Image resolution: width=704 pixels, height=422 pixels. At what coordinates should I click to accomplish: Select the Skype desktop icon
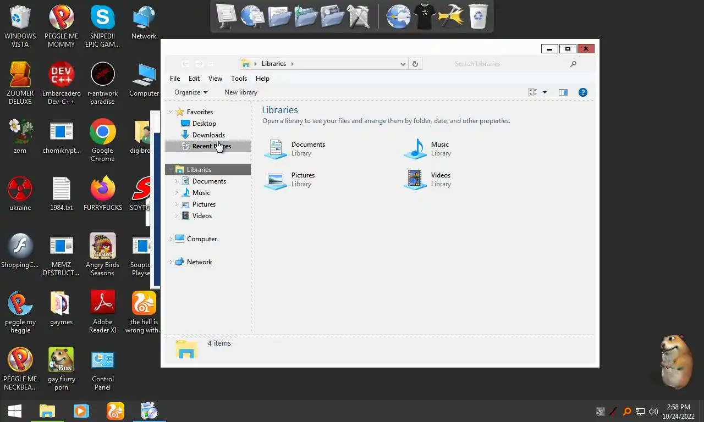pos(103,26)
